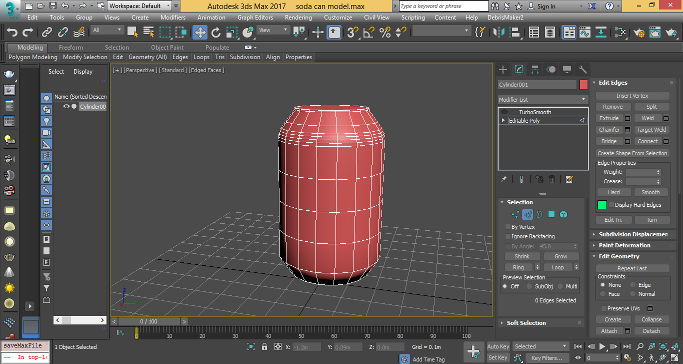Screen dimensions: 683x364
Task: Toggle visibility eye of Cylinder001
Action: (x=66, y=106)
